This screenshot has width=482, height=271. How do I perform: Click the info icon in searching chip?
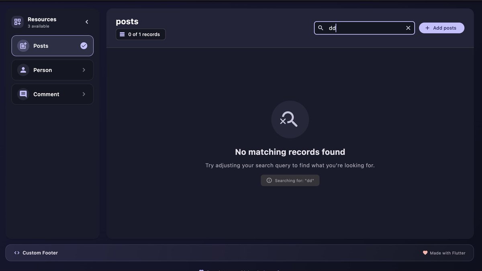tap(269, 180)
